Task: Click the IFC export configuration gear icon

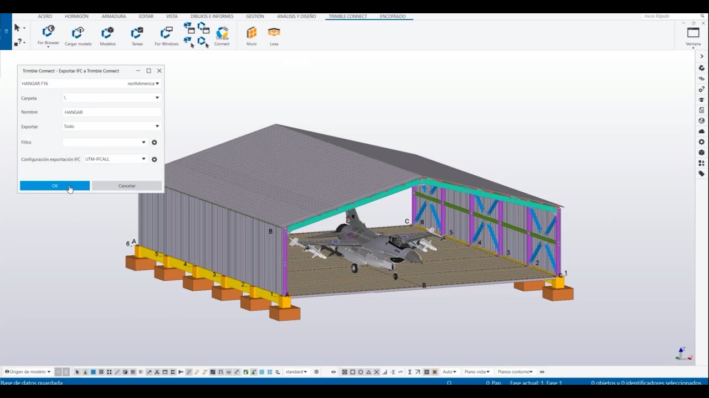Action: pyautogui.click(x=155, y=159)
